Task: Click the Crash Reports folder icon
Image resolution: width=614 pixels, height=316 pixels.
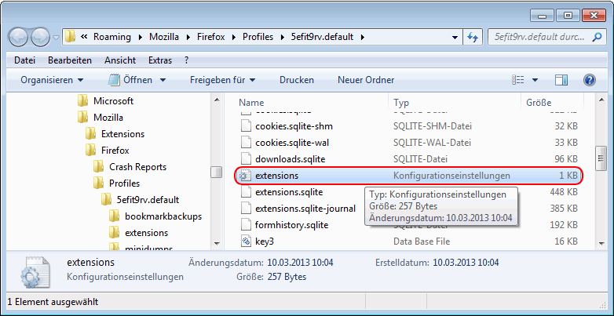Action: [99, 167]
